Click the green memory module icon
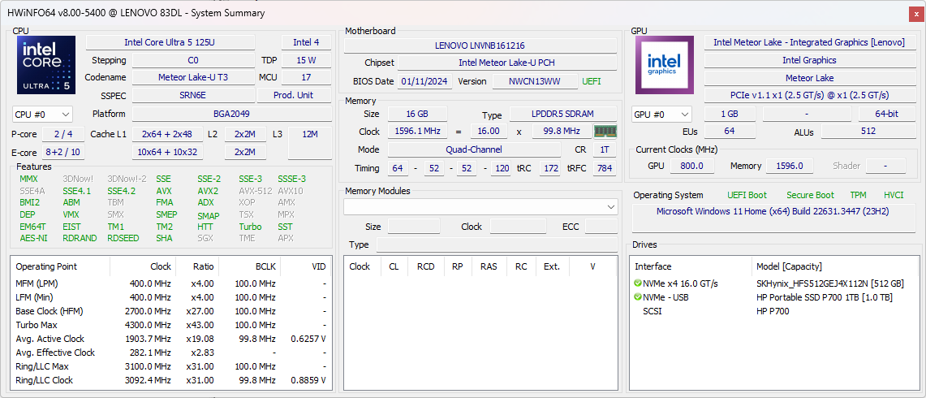This screenshot has width=926, height=398. click(605, 132)
